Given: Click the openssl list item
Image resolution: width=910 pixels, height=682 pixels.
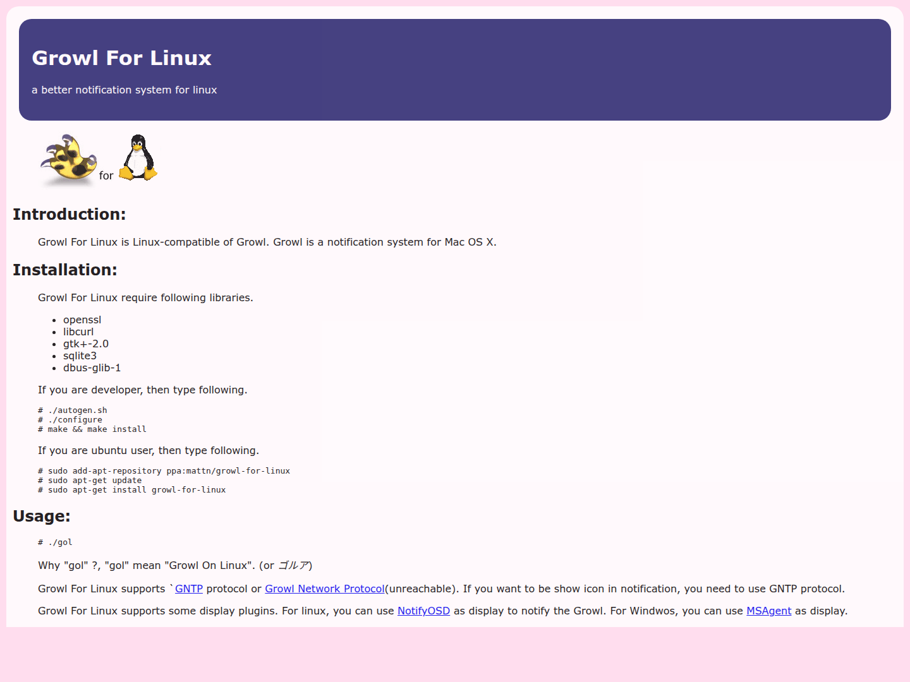Looking at the screenshot, I should pyautogui.click(x=82, y=320).
